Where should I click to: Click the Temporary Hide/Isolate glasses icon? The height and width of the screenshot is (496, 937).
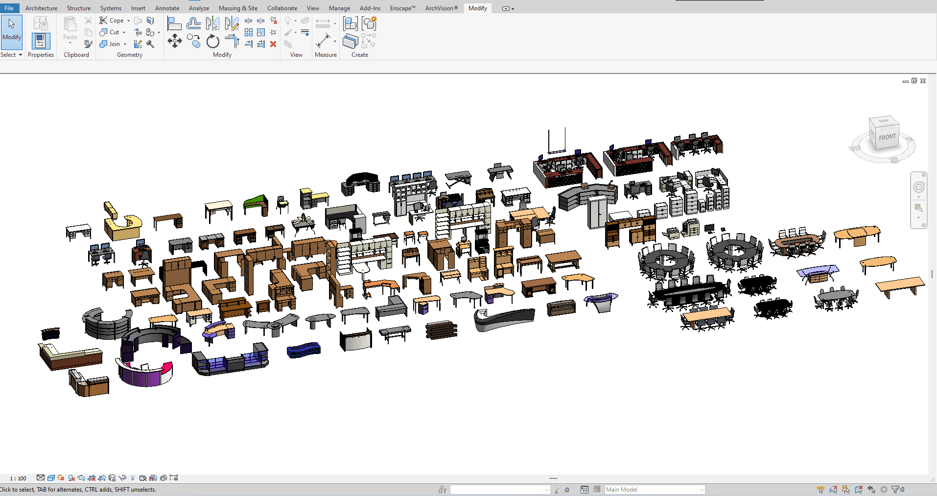tap(122, 478)
